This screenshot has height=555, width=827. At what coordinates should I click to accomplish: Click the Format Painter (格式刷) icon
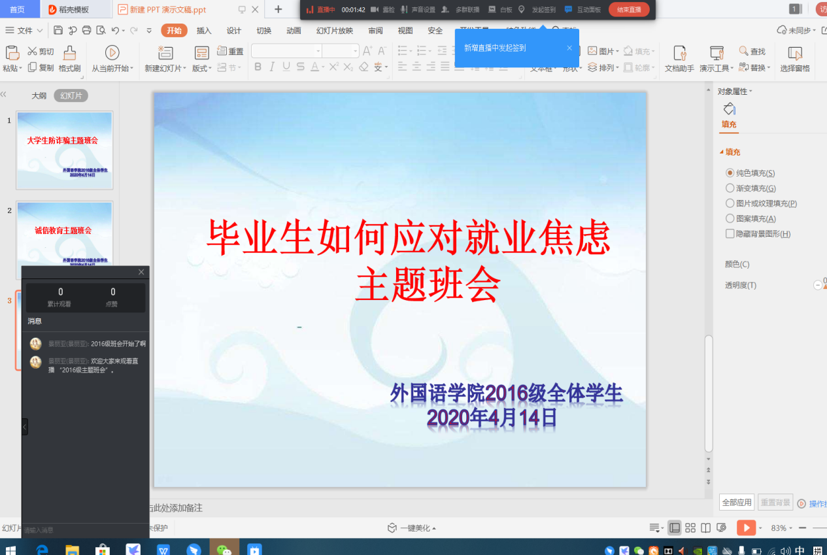point(69,53)
